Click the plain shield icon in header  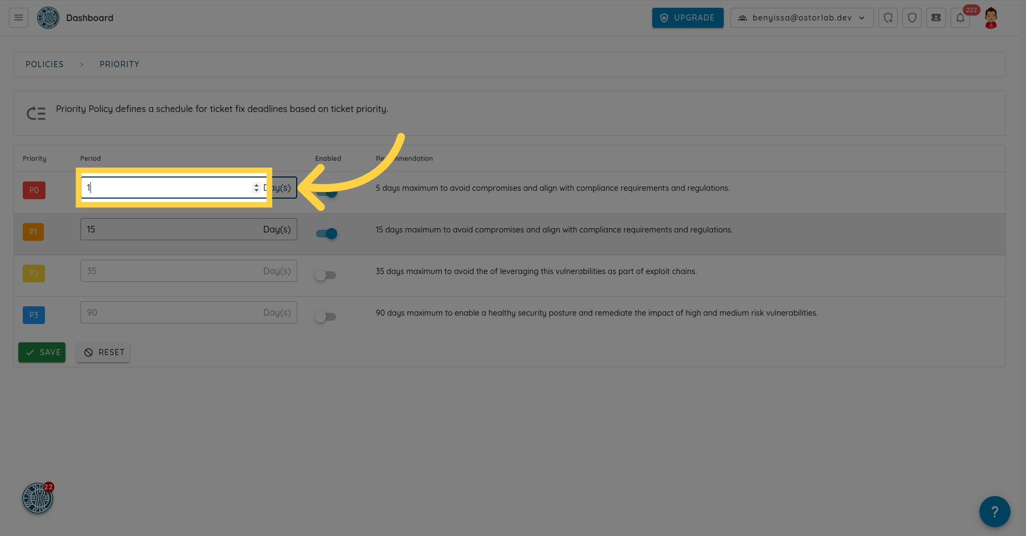coord(912,18)
